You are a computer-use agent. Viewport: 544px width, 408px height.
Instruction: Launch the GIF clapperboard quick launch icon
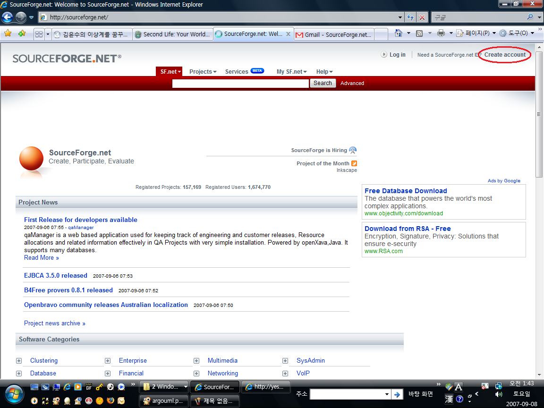(89, 387)
